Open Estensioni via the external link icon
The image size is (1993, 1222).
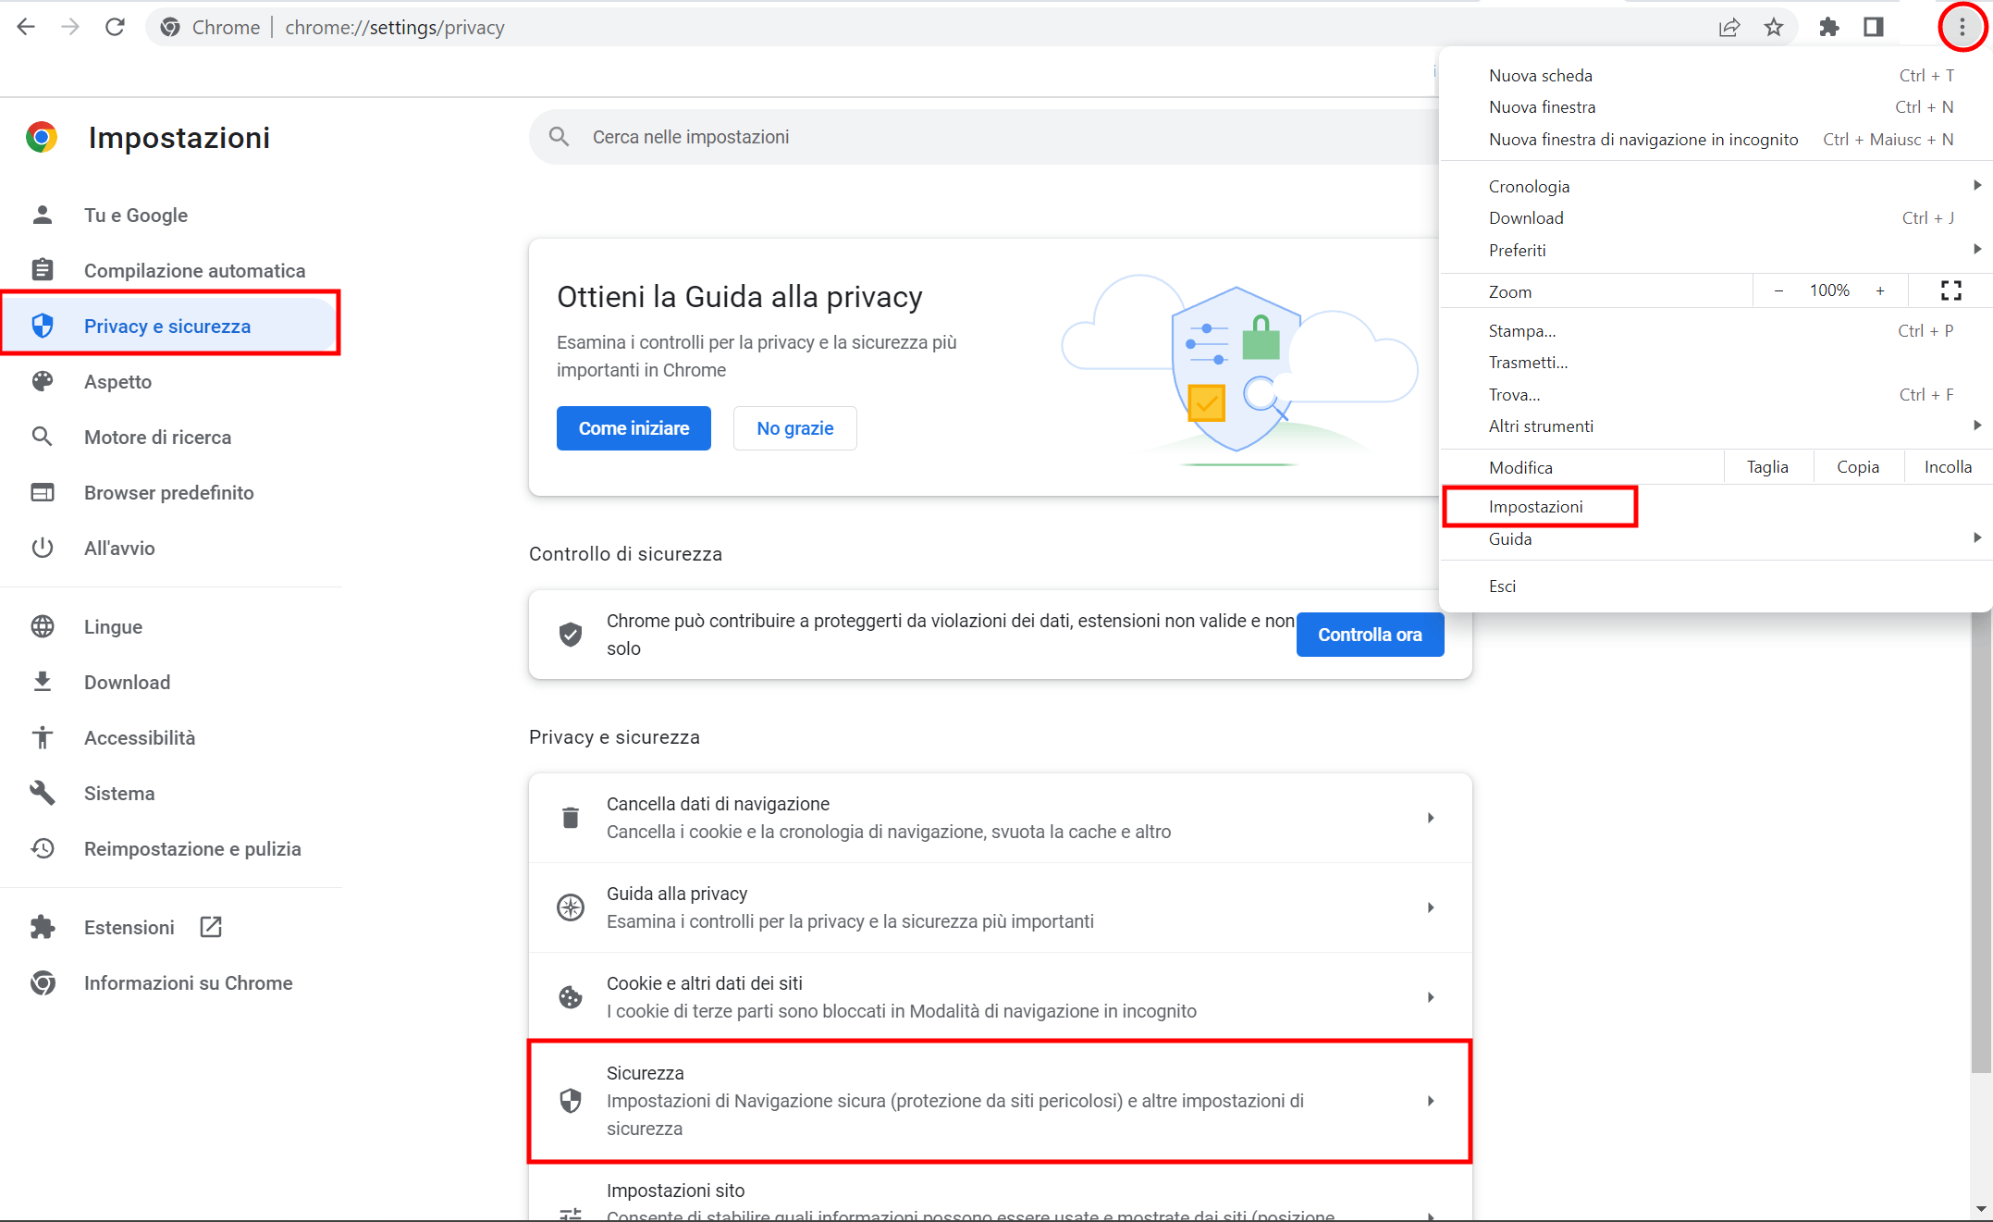coord(210,927)
